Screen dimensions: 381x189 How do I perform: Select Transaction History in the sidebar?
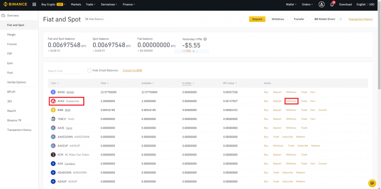[19, 130]
